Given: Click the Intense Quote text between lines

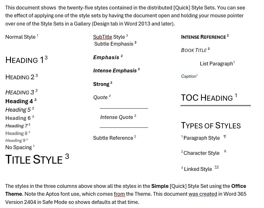Looking at the screenshot, I should point(116,117).
